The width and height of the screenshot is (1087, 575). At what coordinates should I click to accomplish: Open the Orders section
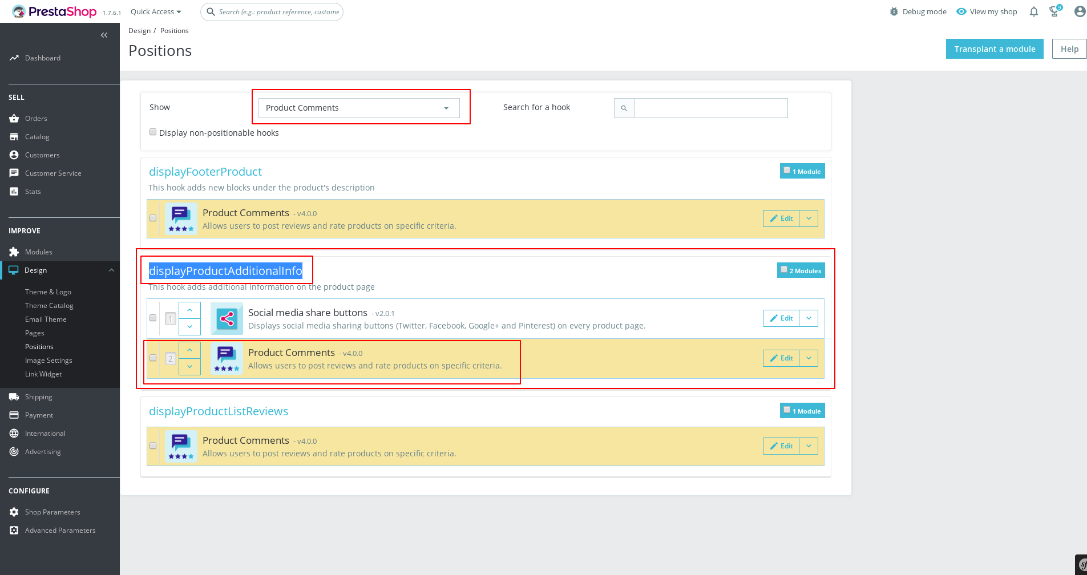tap(36, 118)
